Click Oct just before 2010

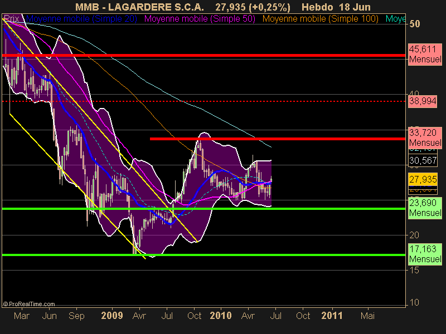194,316
